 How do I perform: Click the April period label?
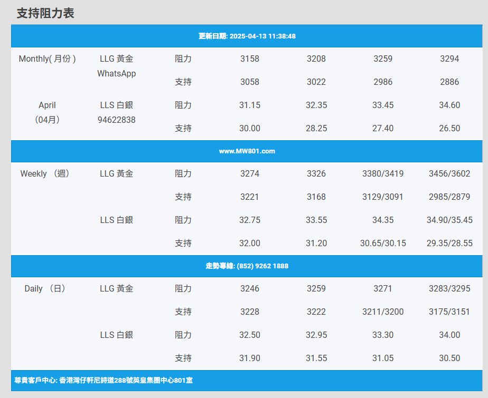pos(47,105)
